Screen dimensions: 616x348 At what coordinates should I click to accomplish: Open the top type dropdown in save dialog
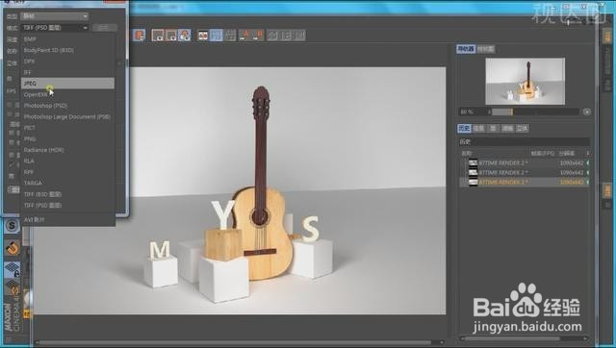[x=55, y=16]
